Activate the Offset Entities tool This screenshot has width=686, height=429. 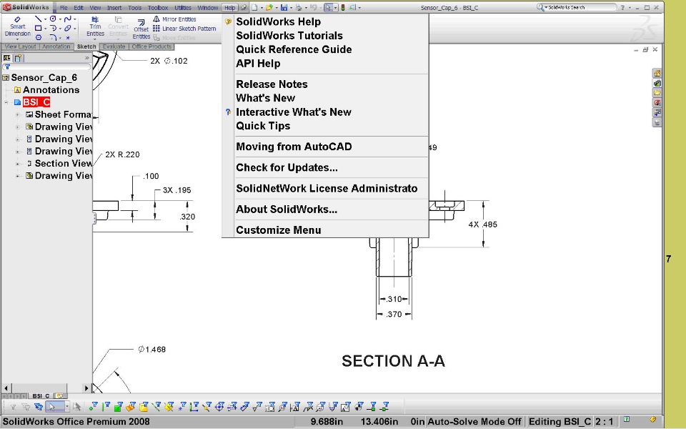[x=141, y=29]
